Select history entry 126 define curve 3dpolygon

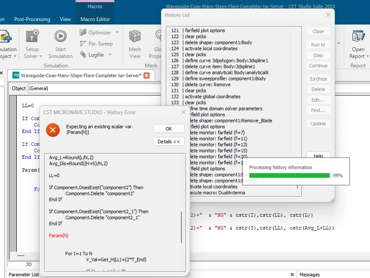pyautogui.click(x=226, y=60)
